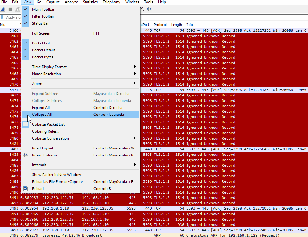Image resolution: width=308 pixels, height=237 pixels.
Task: Toggle the Filter Toolbar checkmark
Action: coord(25,16)
